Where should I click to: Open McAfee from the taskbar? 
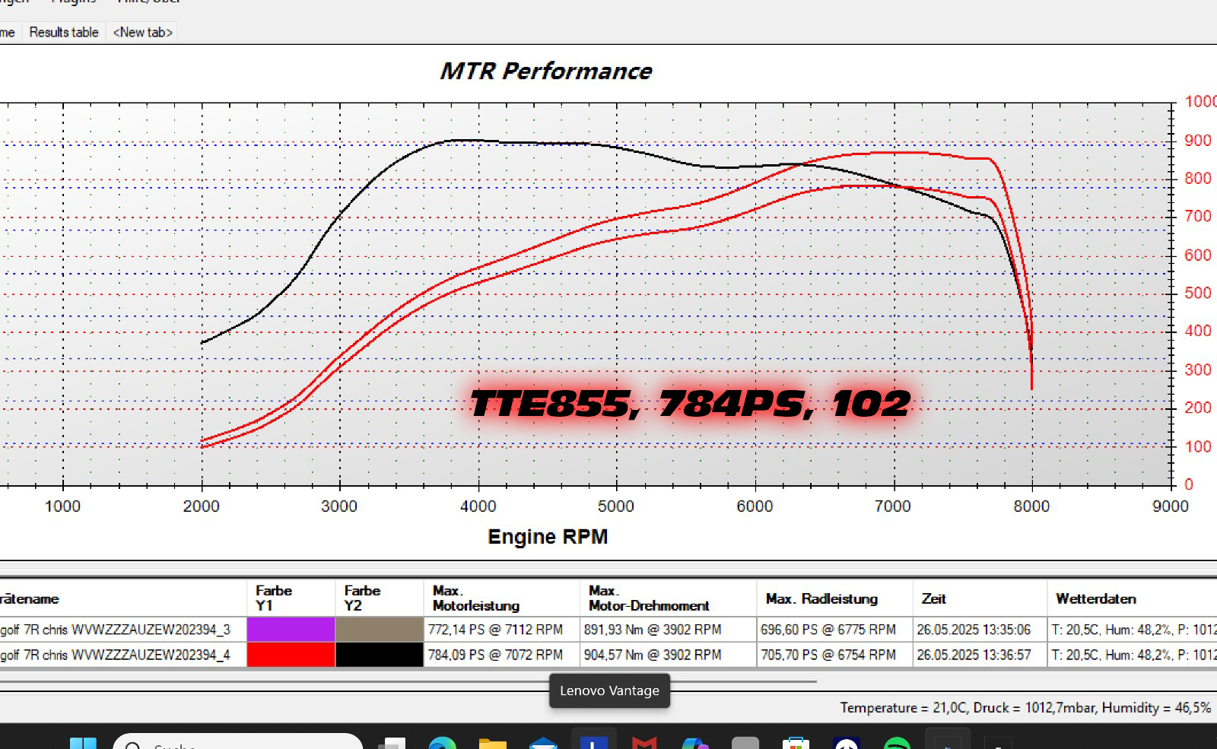click(644, 743)
